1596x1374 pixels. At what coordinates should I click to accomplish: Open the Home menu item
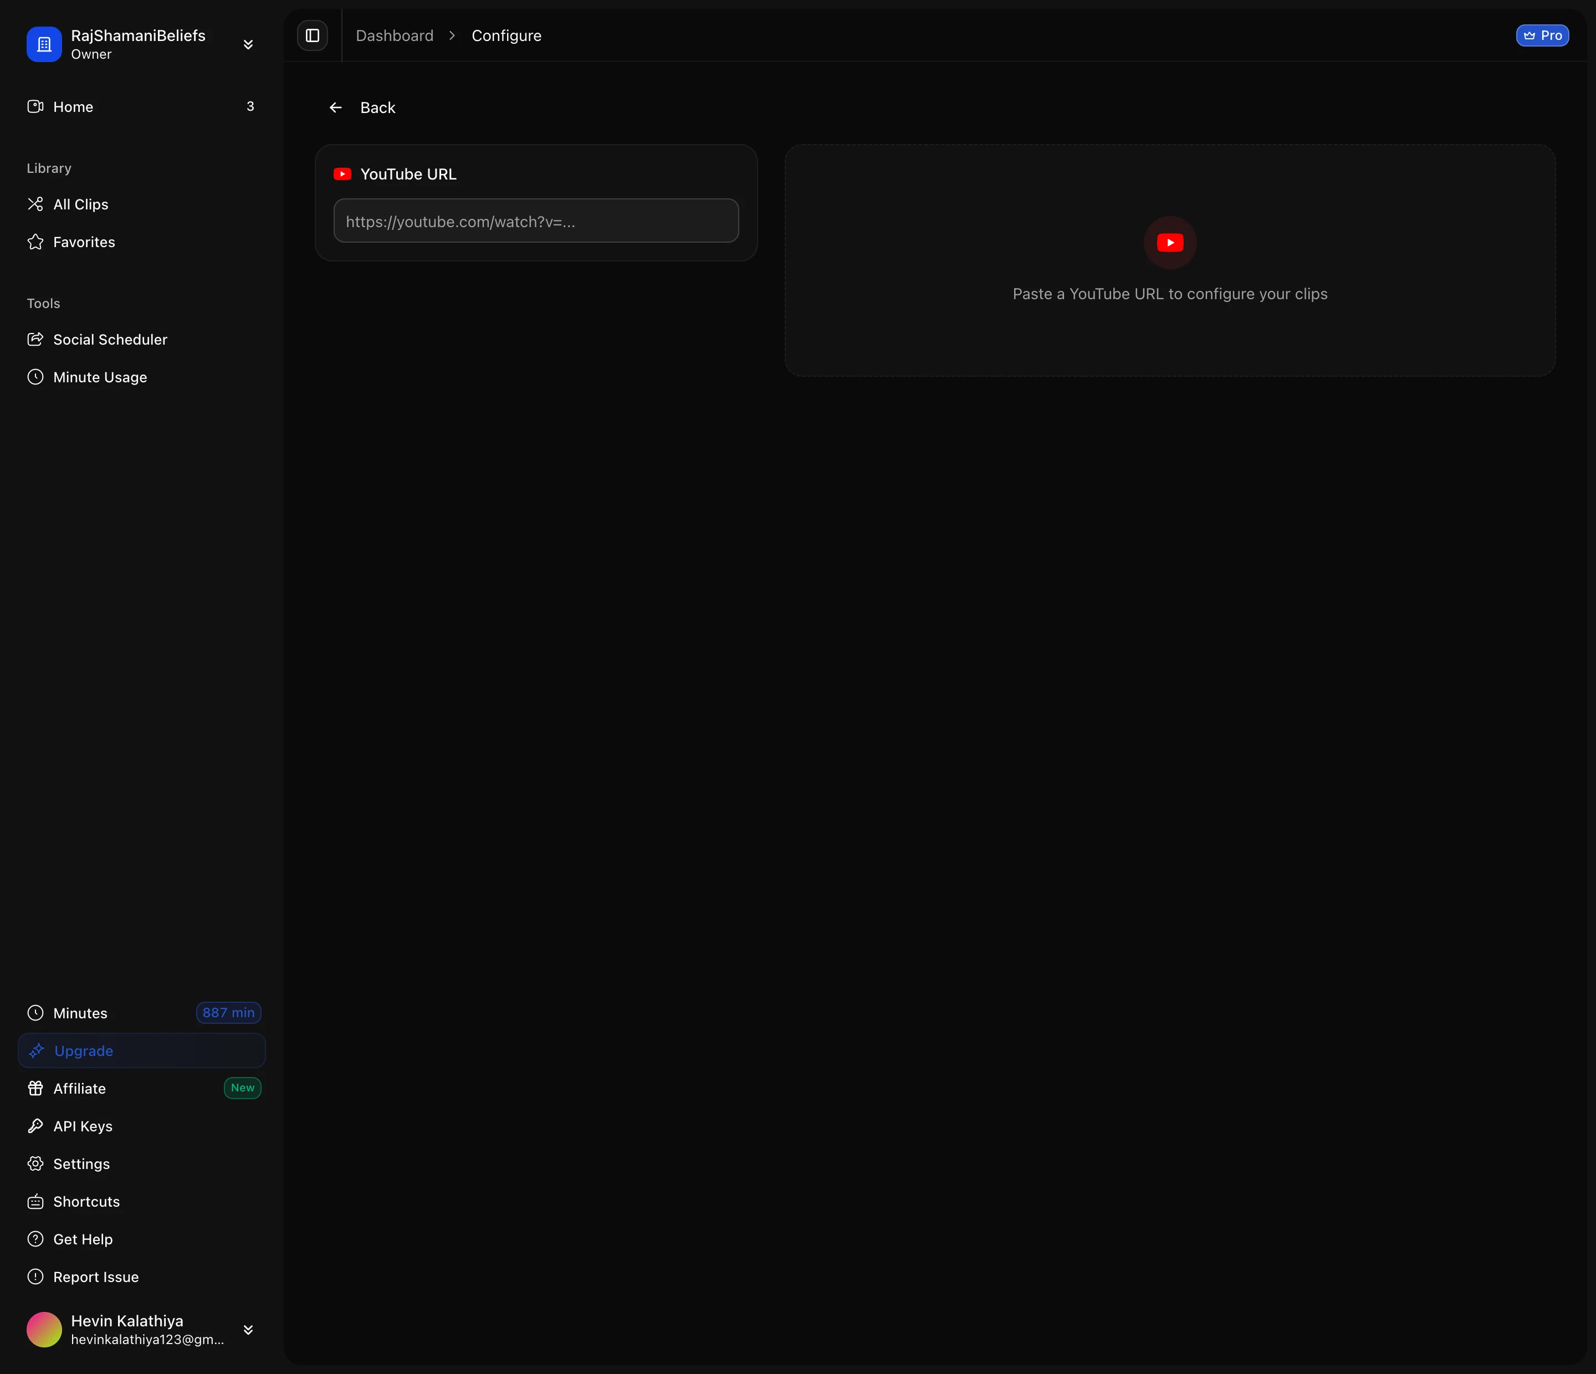(142, 106)
